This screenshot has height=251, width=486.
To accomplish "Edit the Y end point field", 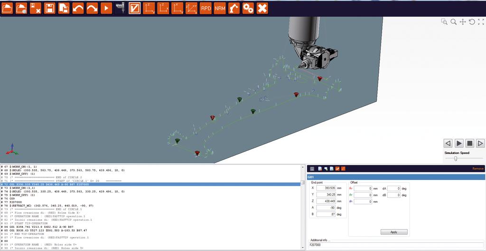I will tap(326, 195).
